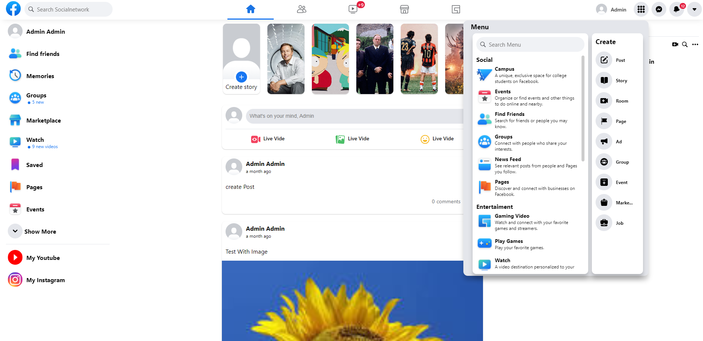
Task: Open author Admin Admin on 'create Post'
Action: click(x=265, y=164)
